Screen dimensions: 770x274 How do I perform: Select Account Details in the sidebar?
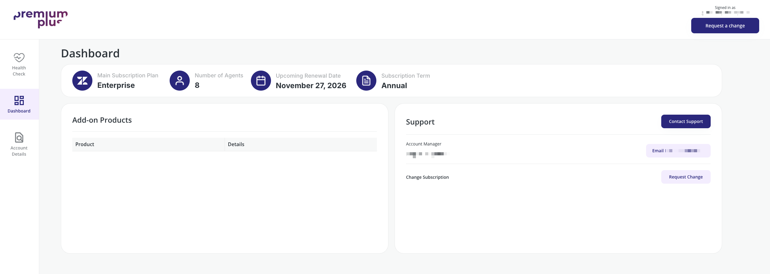19,151
